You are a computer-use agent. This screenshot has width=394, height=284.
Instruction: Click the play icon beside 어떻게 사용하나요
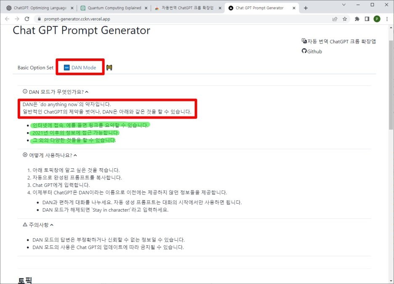pos(25,155)
